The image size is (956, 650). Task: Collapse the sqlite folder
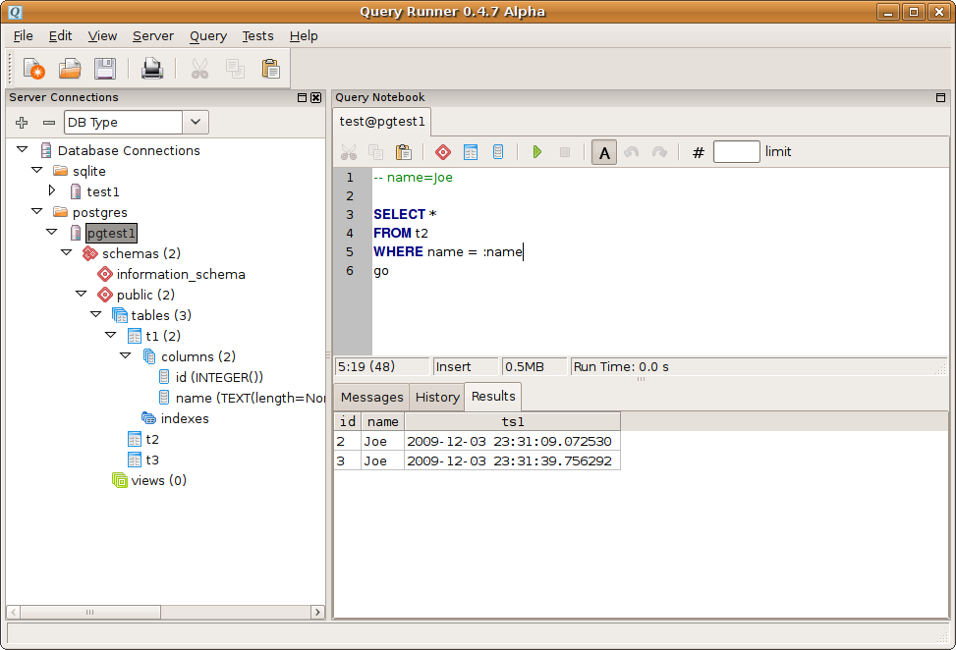click(37, 170)
